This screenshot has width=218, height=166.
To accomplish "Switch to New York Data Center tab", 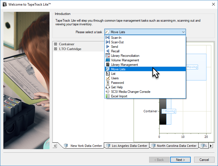I will coord(83,145).
